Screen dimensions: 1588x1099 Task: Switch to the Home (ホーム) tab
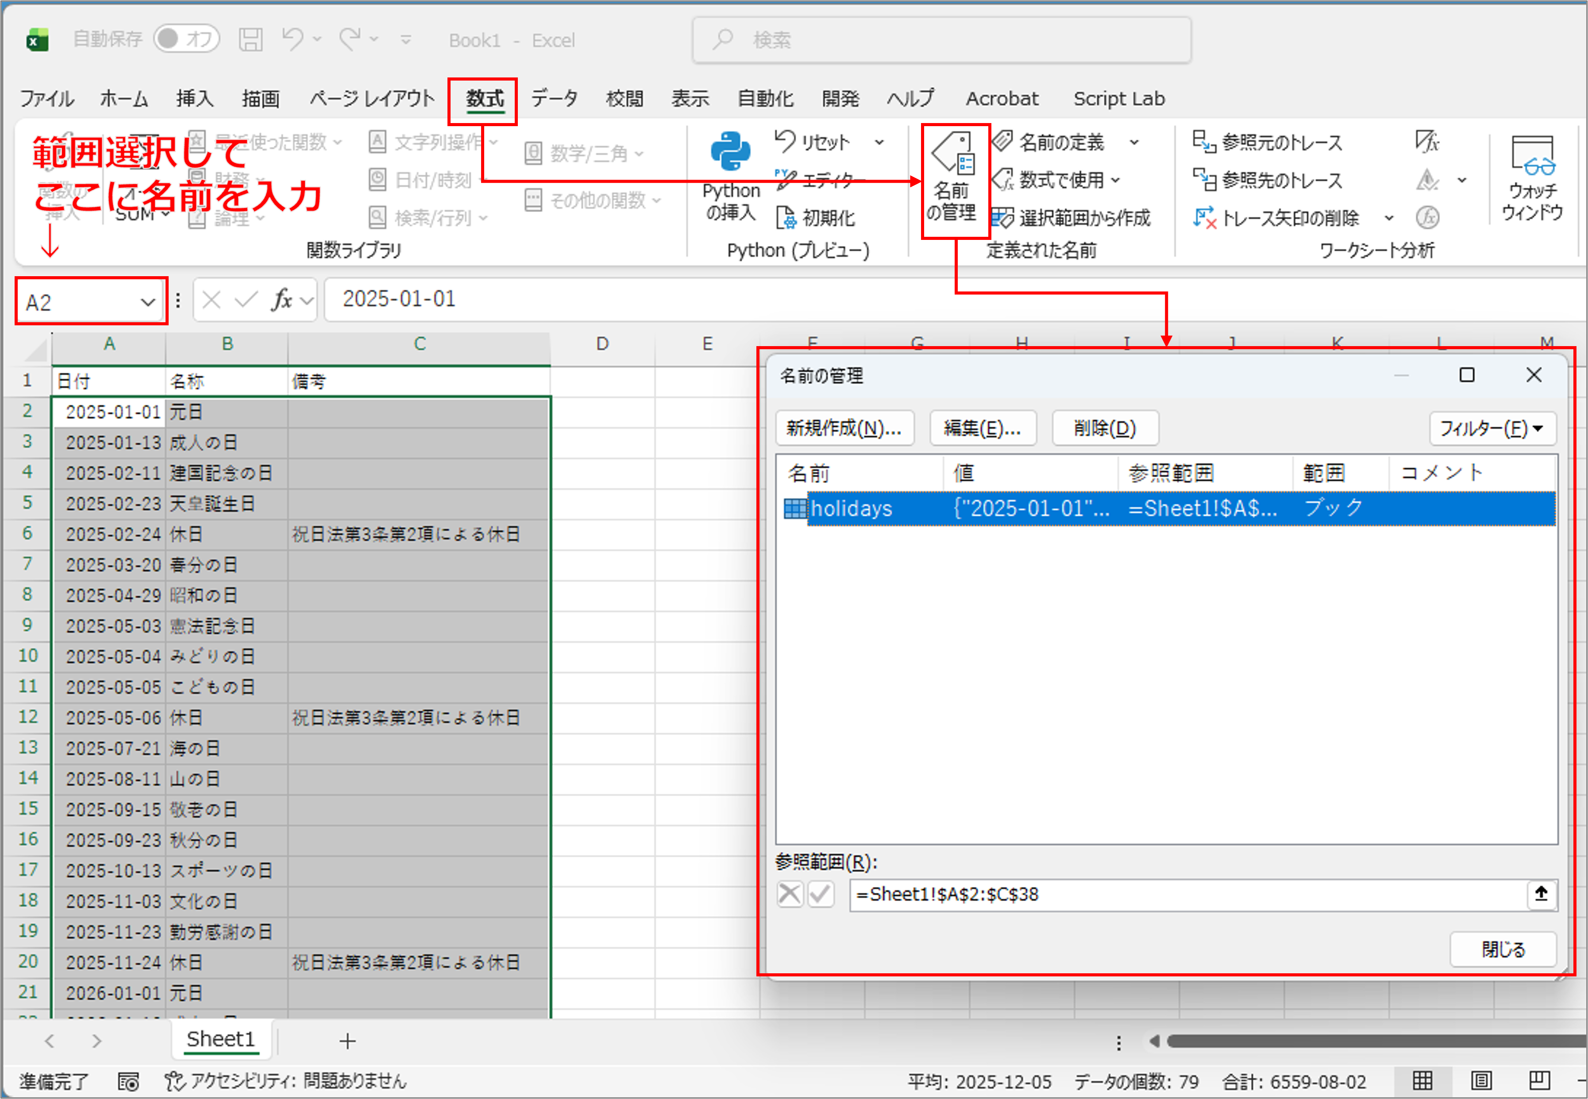(x=124, y=98)
